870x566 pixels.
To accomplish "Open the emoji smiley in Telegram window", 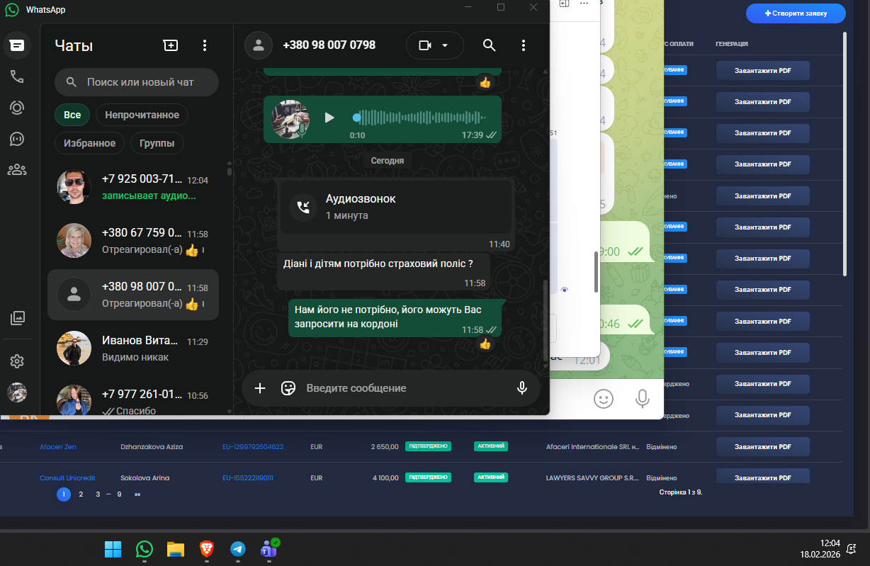I will tap(604, 399).
